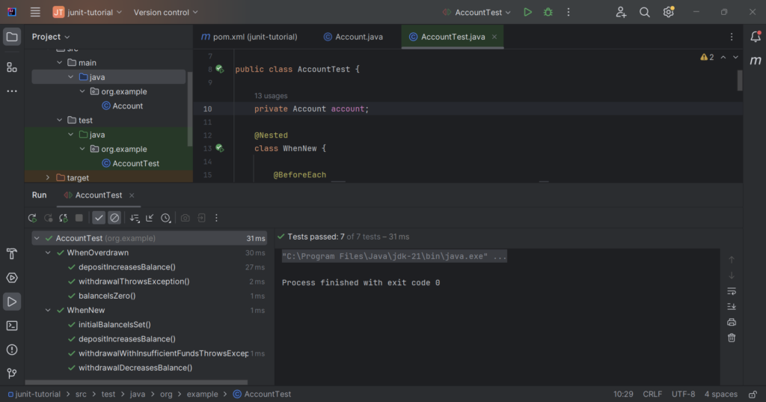Open IDE settings gear
The image size is (766, 402).
(x=668, y=12)
